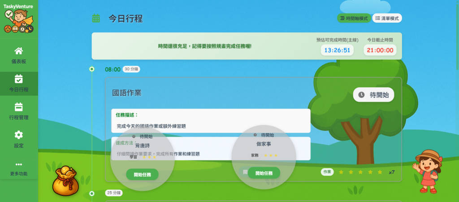Click the 行程管理 calendar icon
Screen dimensions: 459x202
[19, 107]
